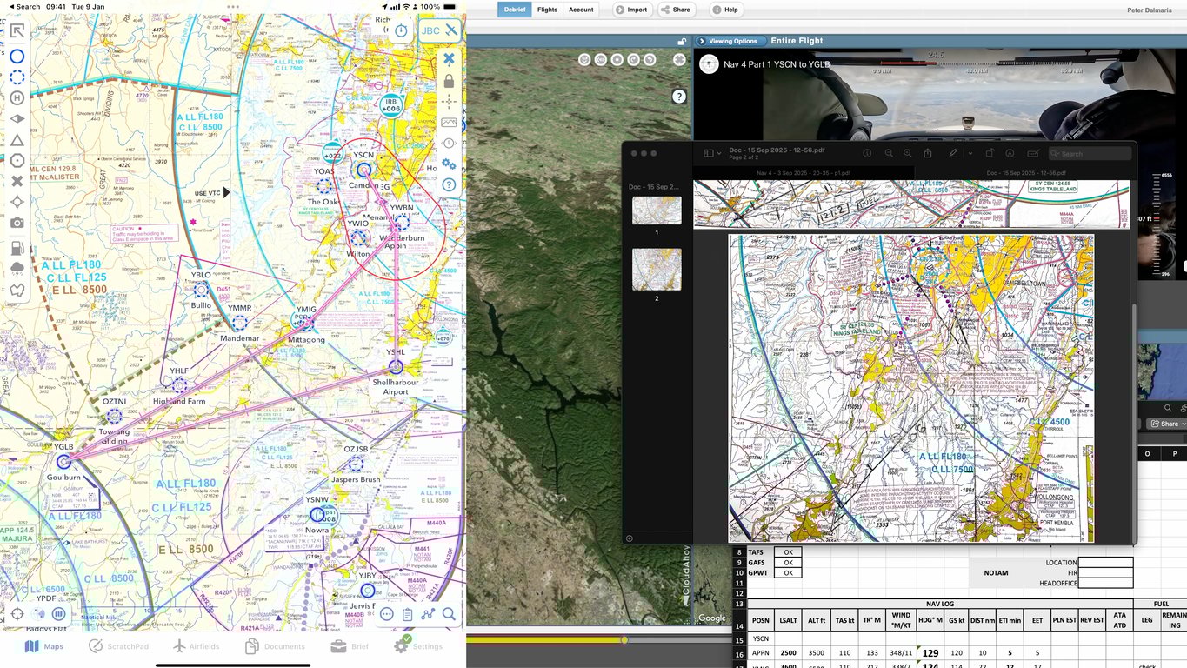Open map settings gears icon
This screenshot has height=668, width=1187.
click(449, 164)
